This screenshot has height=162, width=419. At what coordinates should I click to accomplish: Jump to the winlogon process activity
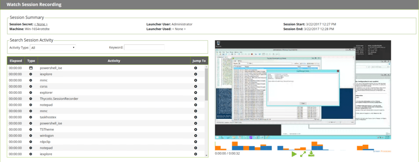tap(196, 135)
